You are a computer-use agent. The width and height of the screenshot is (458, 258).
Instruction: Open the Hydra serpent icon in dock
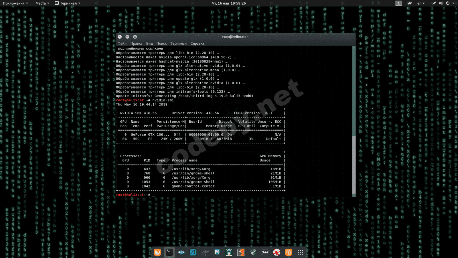click(x=253, y=252)
